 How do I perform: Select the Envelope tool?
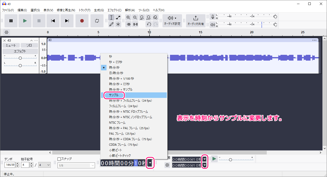tap(118, 18)
